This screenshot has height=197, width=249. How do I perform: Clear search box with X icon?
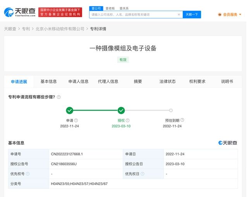pos(179,15)
